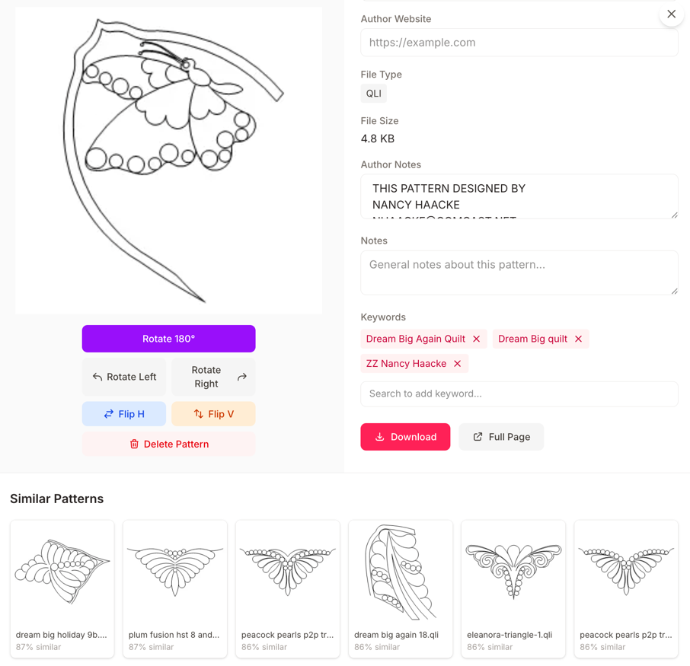Close the pattern details panel
Image resolution: width=690 pixels, height=666 pixels.
click(671, 14)
